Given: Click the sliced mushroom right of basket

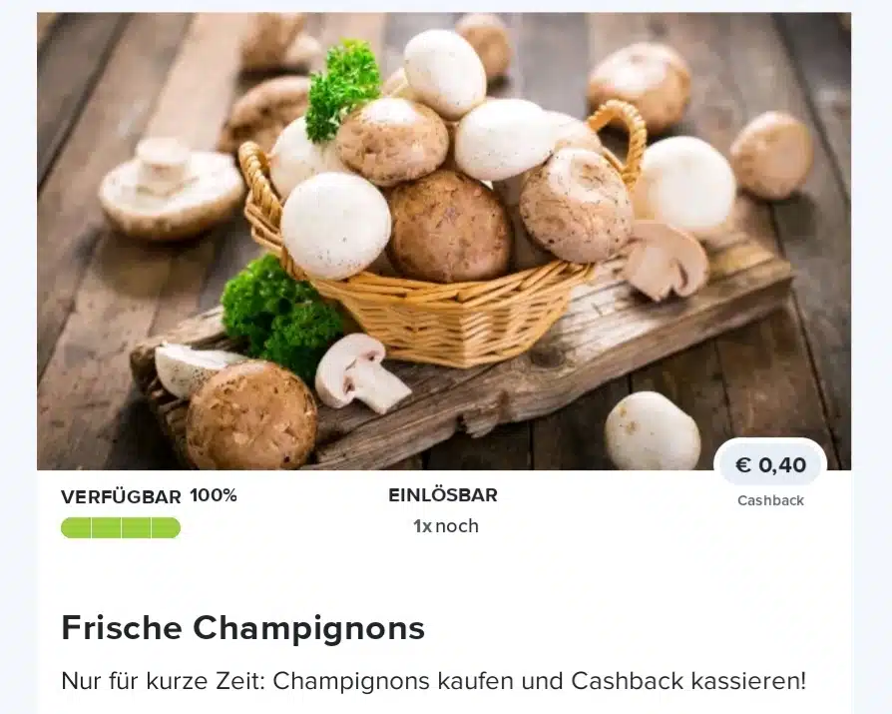Looking at the screenshot, I should (x=665, y=260).
